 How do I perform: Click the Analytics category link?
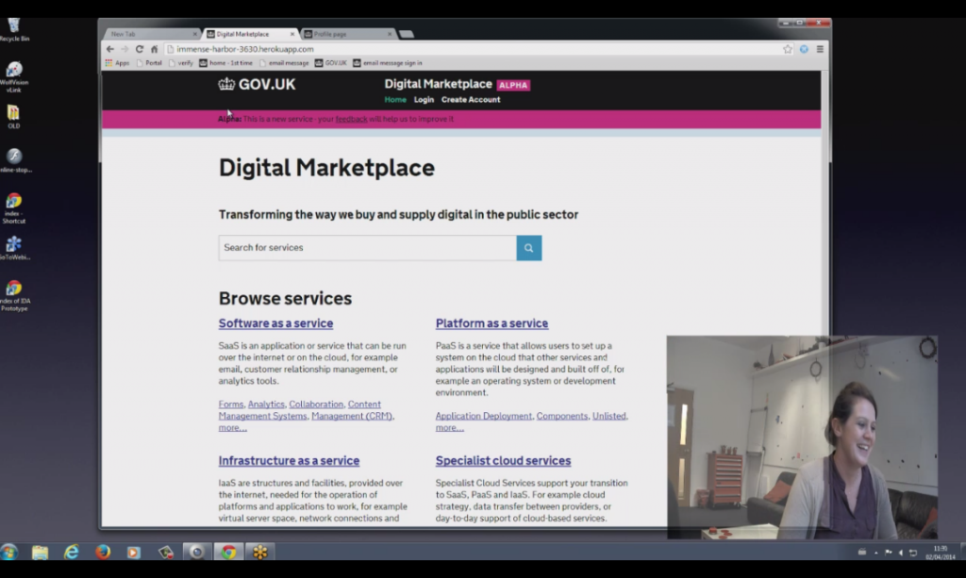coord(266,405)
